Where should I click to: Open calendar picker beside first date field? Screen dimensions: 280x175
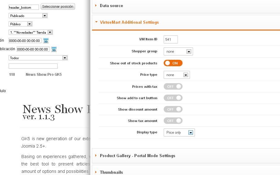[x=46, y=41]
